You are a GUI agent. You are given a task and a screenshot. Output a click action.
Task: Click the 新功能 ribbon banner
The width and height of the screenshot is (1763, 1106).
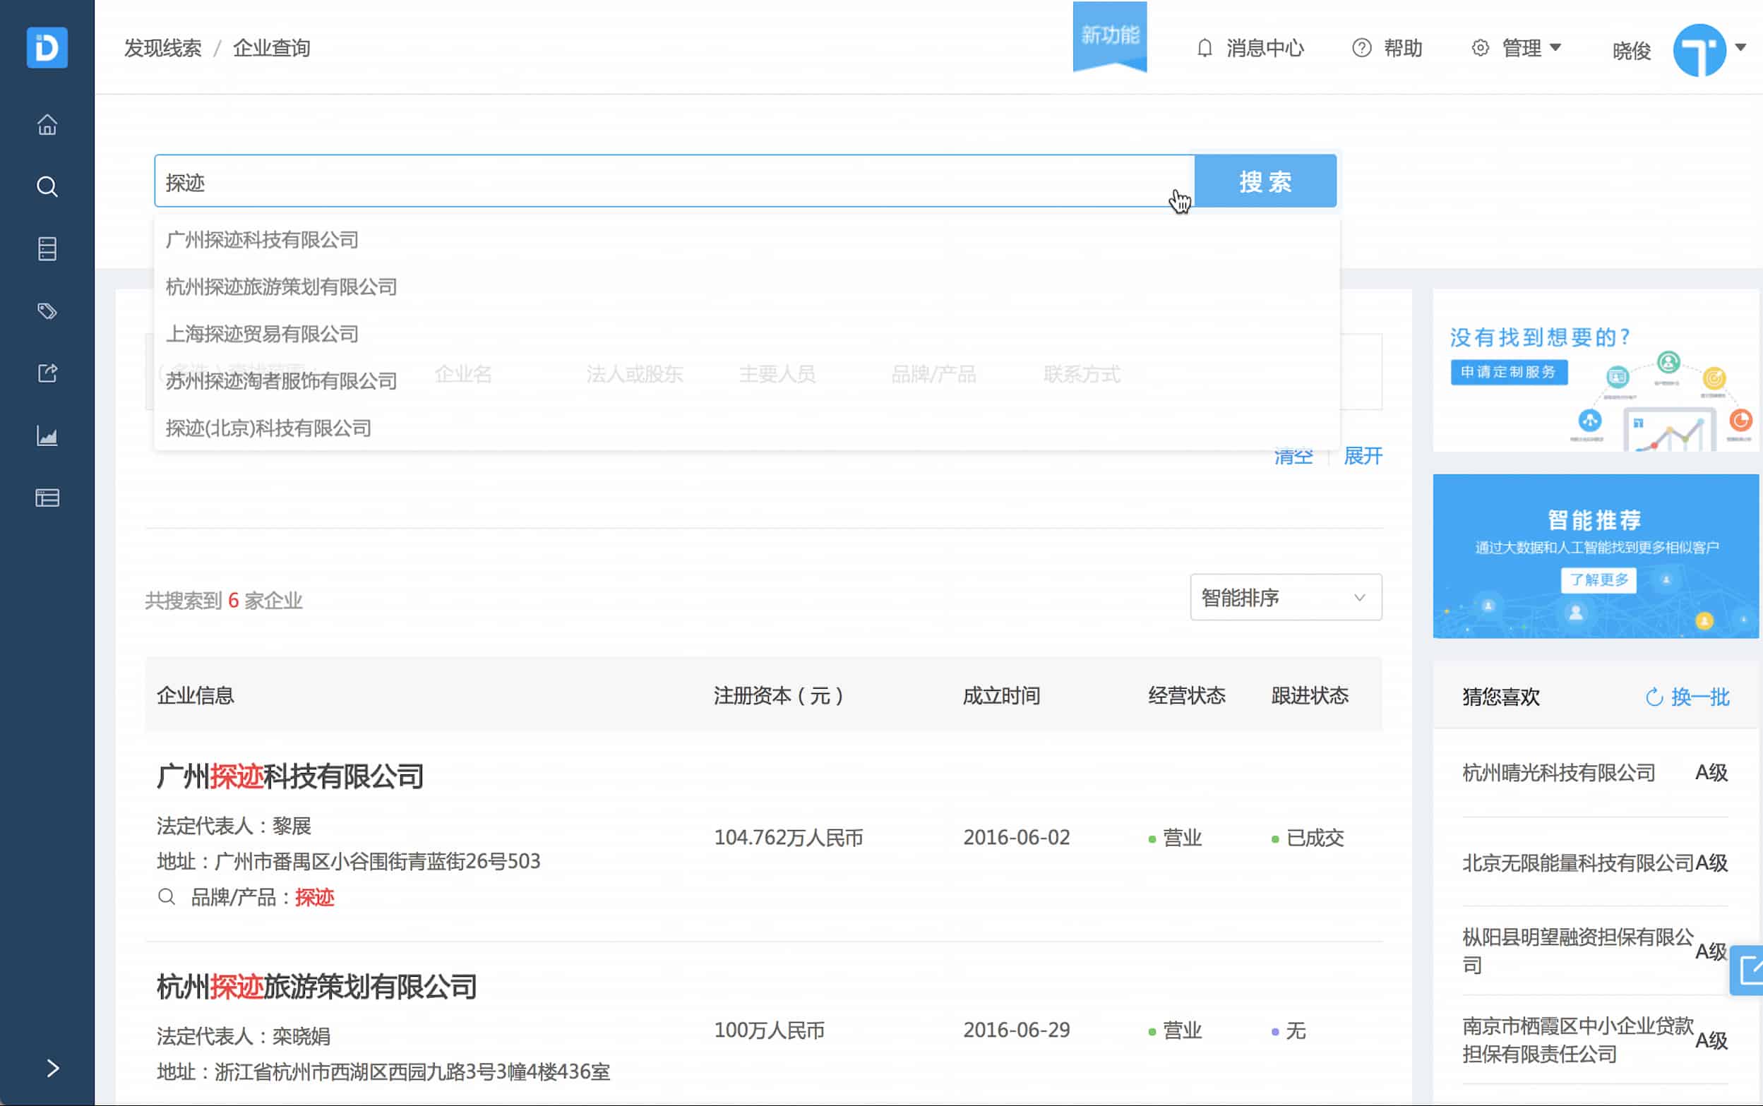pos(1110,37)
